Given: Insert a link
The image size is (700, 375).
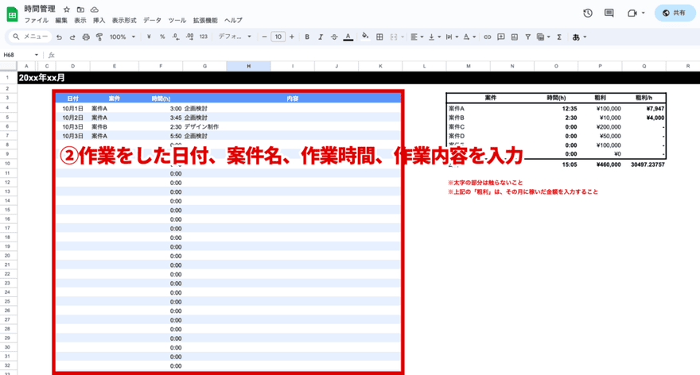Looking at the screenshot, I should [x=487, y=37].
